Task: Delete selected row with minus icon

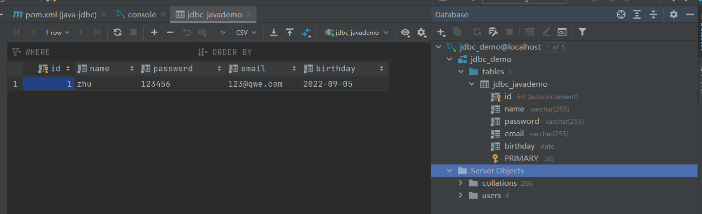Action: pos(170,32)
